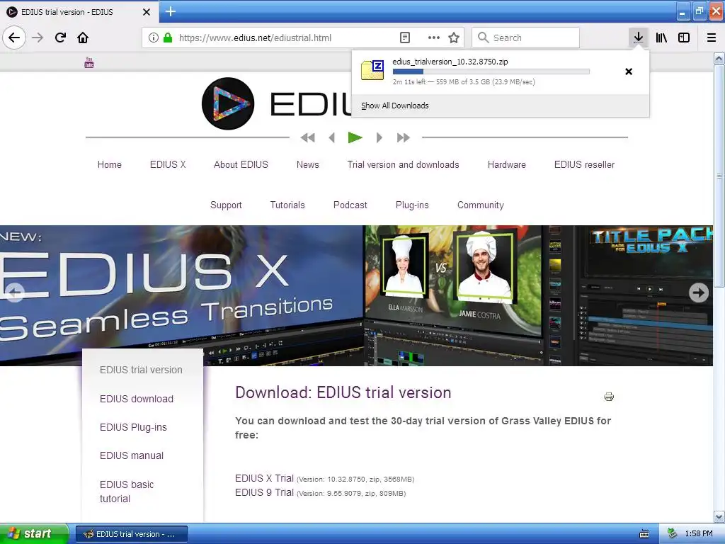
Task: Click the EDIUS trial version tab title
Action: point(67,12)
